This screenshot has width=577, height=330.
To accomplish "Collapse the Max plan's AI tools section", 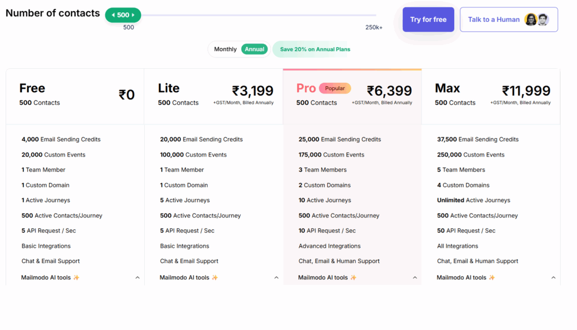I will click(553, 277).
